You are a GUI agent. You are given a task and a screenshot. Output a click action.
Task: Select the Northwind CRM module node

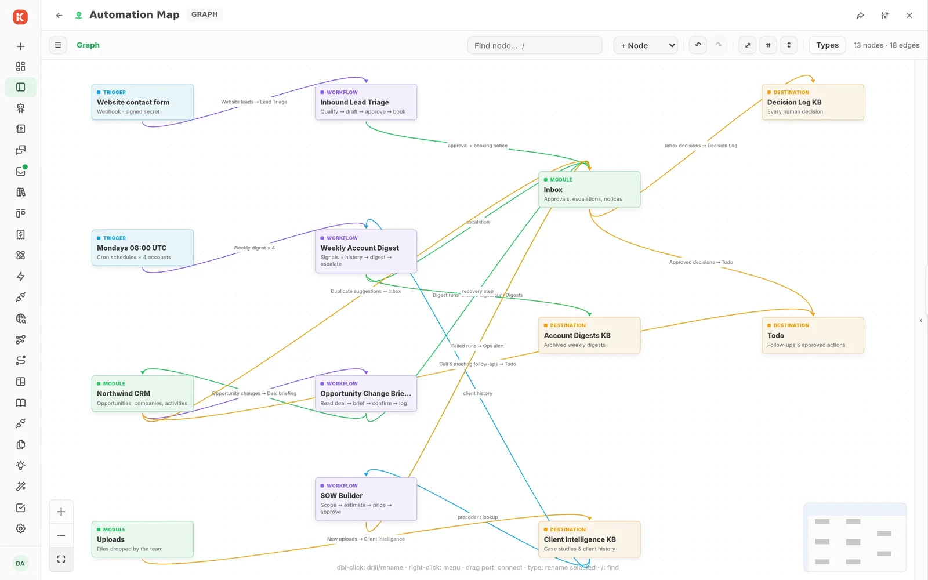coord(142,393)
